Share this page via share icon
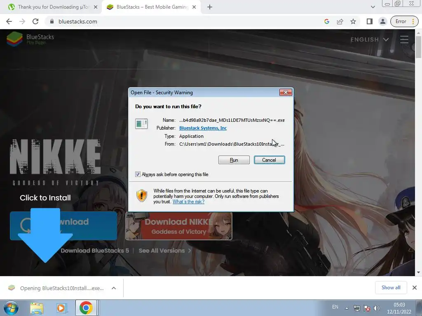 pos(340,21)
